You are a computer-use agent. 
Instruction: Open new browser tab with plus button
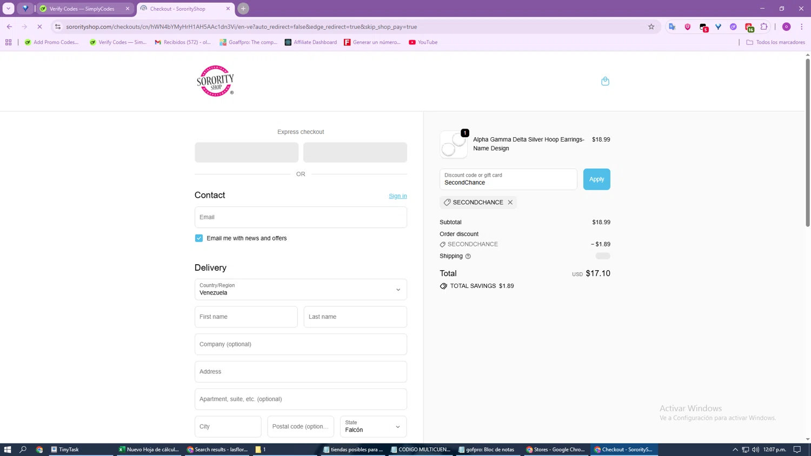243,9
